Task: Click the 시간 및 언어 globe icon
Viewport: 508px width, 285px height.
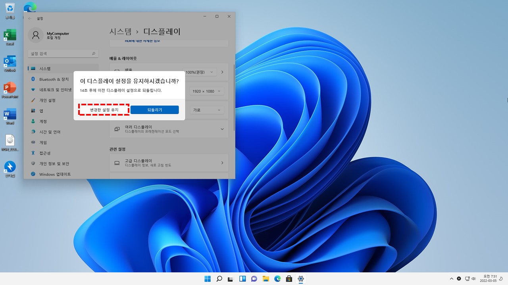Action: 33,132
